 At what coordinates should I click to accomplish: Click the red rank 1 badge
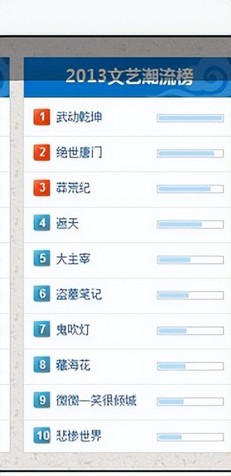(x=42, y=117)
